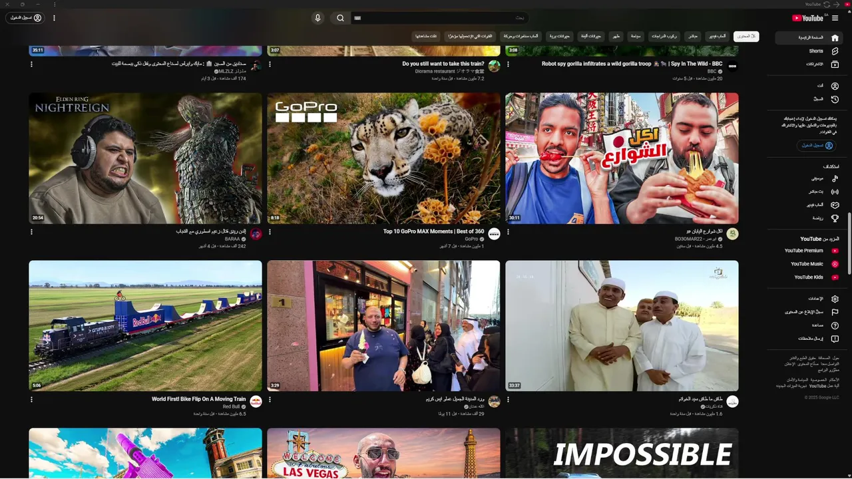Open the Red Bull channel name link

tap(231, 406)
